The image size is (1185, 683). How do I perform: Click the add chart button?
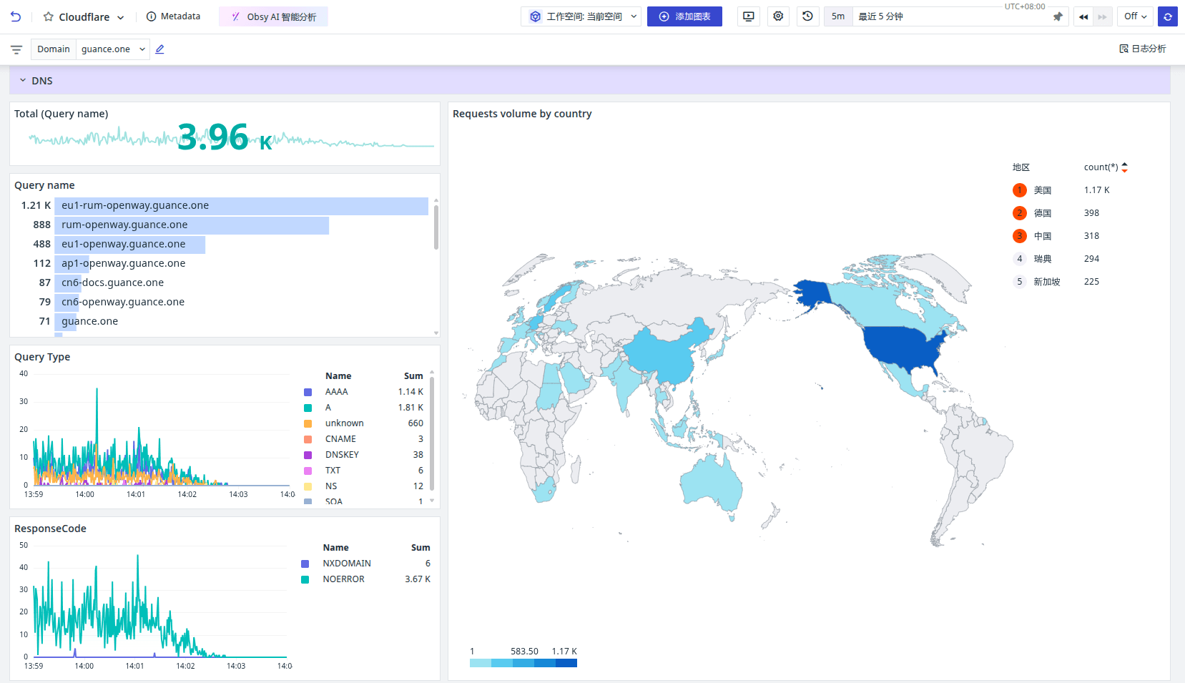pos(684,16)
